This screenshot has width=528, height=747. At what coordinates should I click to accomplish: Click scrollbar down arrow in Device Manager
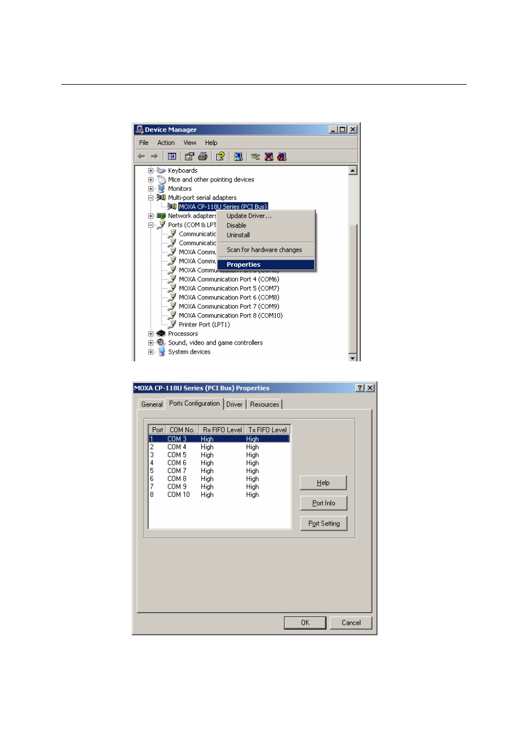pos(353,357)
